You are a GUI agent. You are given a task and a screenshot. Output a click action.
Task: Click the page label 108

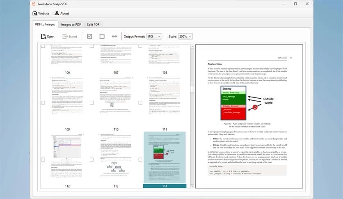coord(165,72)
